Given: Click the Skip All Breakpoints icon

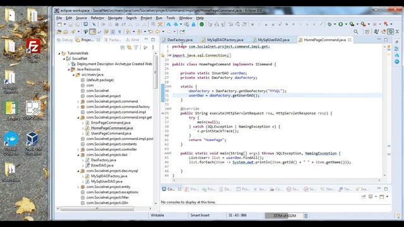Looking at the screenshot, I should point(94,24).
